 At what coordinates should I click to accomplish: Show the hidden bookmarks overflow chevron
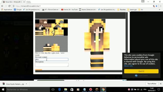tap(159, 10)
